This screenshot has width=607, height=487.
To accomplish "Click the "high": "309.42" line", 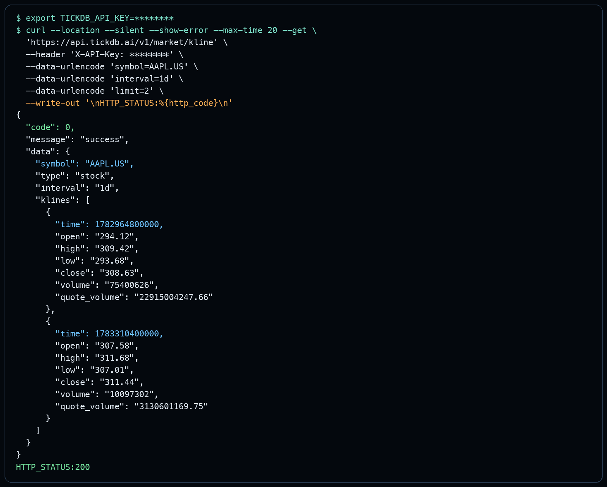I will (97, 249).
